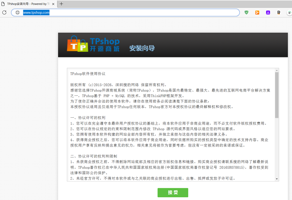
Task: Click the 安装向导 header title
Action: (x=142, y=48)
